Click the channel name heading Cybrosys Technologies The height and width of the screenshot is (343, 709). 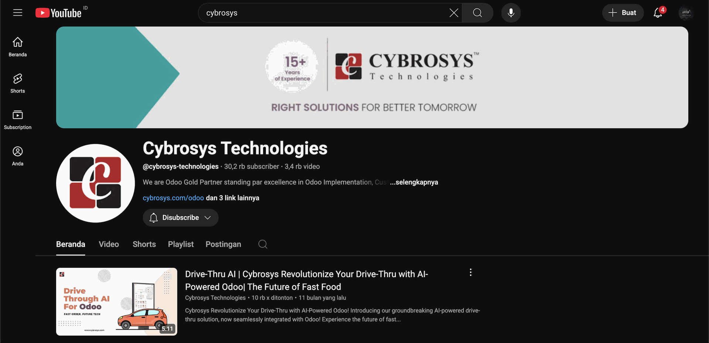pos(235,148)
